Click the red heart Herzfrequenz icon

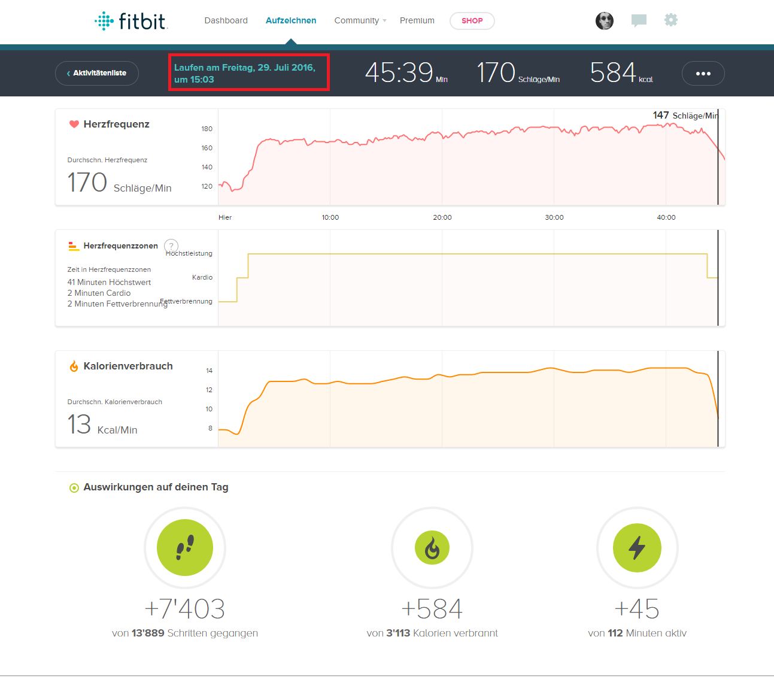pyautogui.click(x=74, y=125)
